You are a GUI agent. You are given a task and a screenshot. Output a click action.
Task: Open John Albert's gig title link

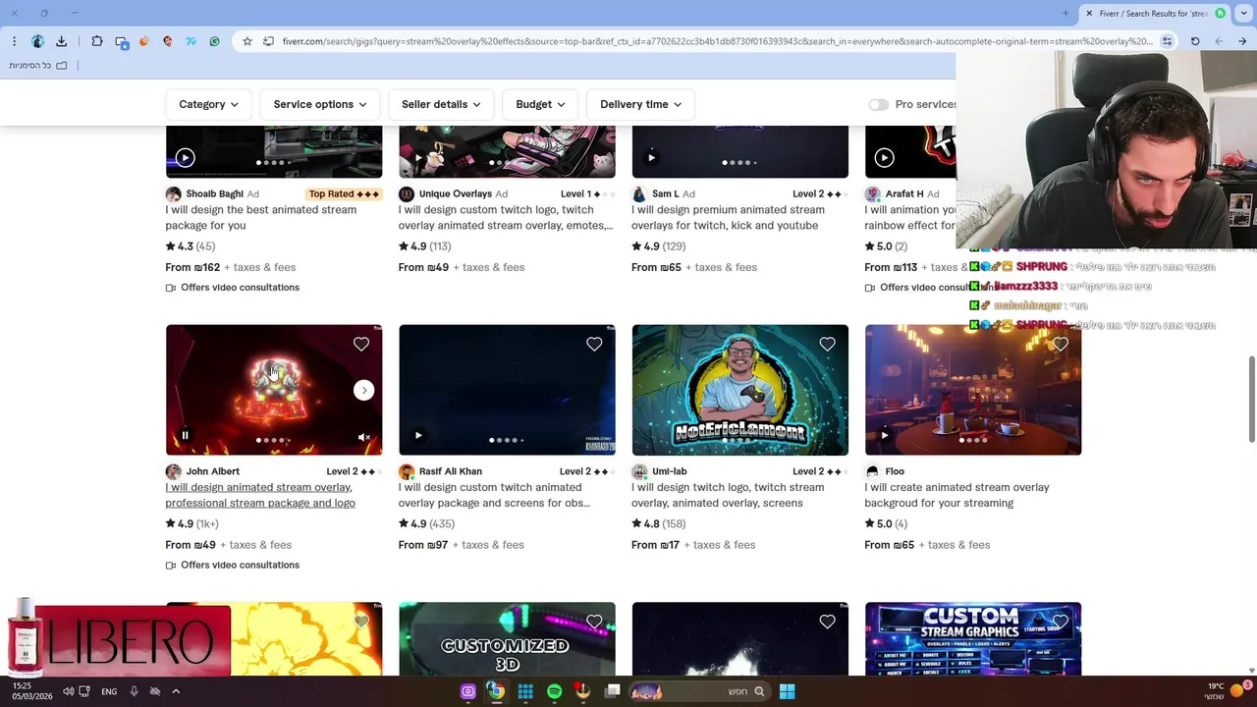point(260,495)
